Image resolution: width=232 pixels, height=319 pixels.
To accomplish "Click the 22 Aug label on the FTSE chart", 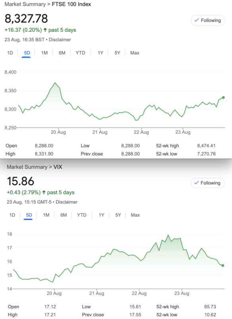I will click(141, 132).
